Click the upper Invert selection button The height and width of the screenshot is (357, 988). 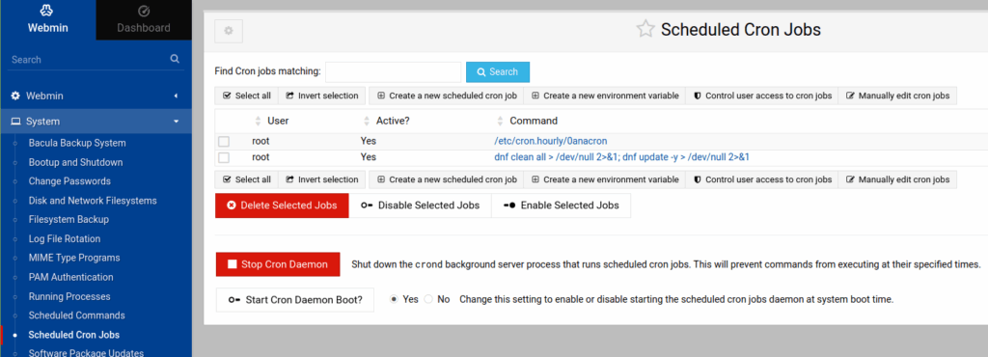pyautogui.click(x=322, y=96)
